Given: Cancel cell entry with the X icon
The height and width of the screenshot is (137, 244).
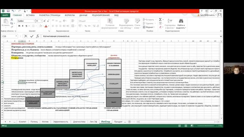Looking at the screenshot, I should pyautogui.click(x=26, y=36).
